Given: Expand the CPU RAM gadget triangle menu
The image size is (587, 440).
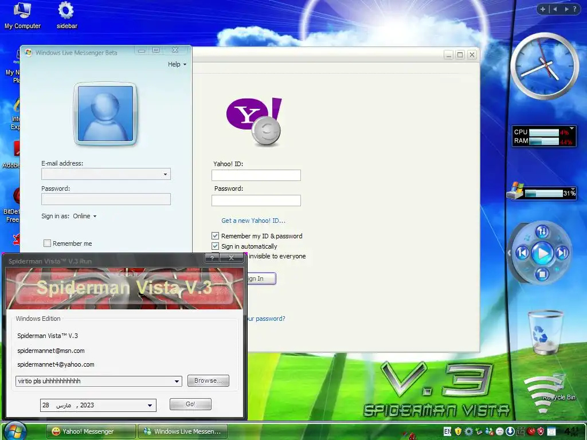Looking at the screenshot, I should pyautogui.click(x=572, y=128).
